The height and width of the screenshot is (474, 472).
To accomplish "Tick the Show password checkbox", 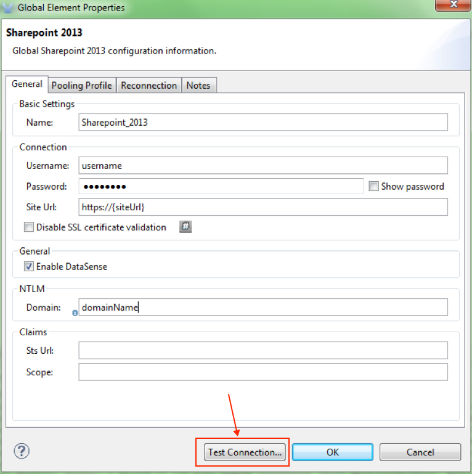I will pos(374,186).
